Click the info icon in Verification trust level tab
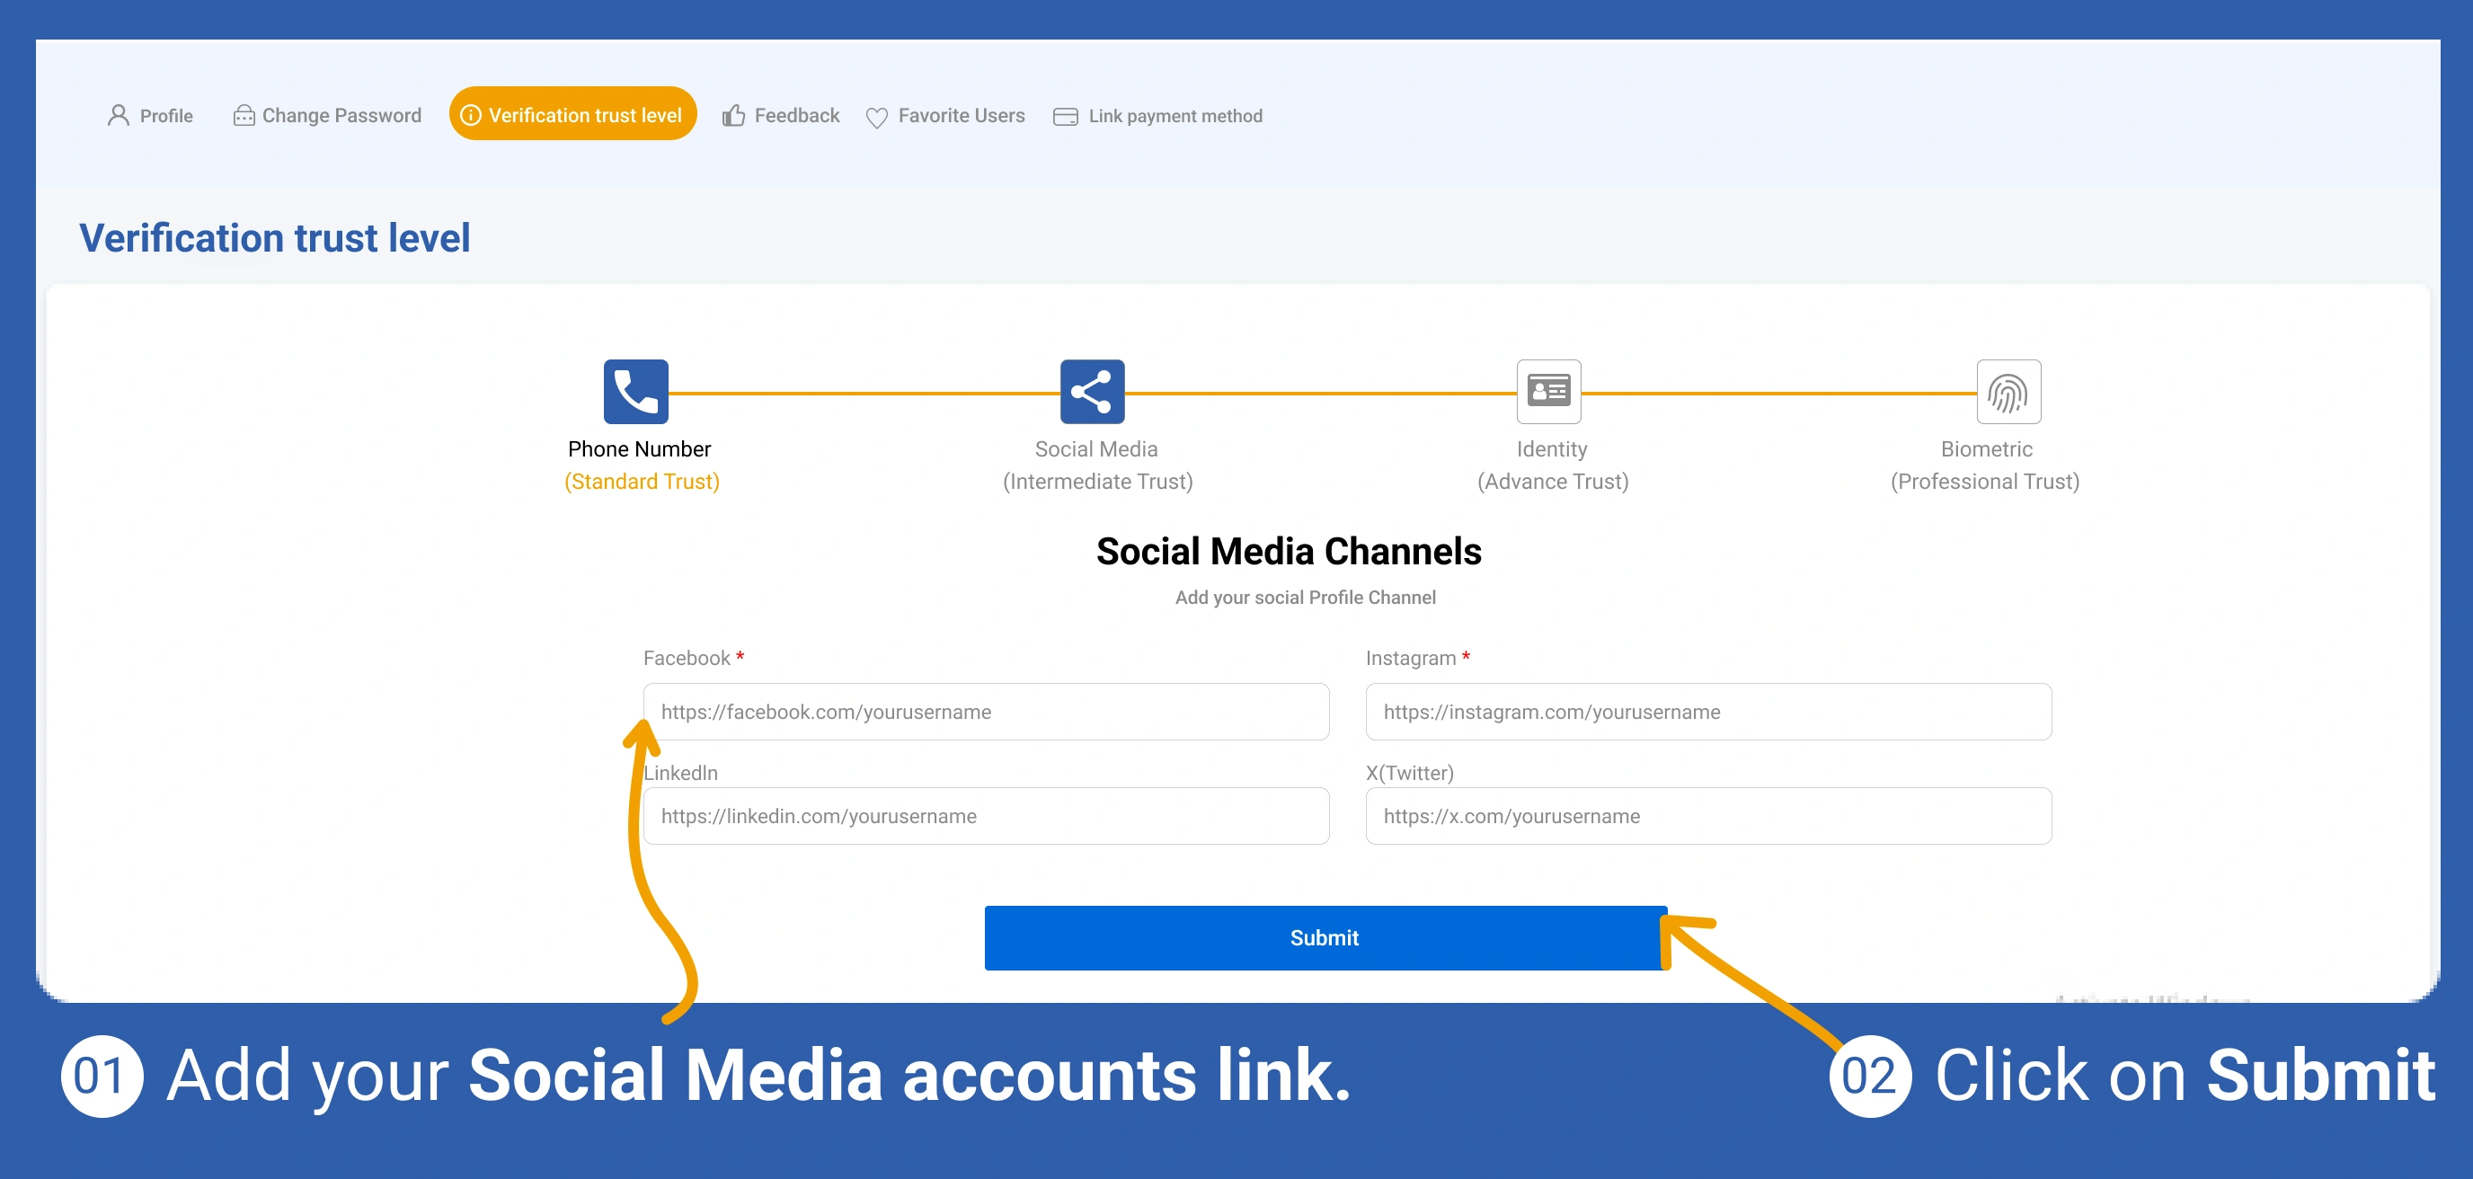 470,115
